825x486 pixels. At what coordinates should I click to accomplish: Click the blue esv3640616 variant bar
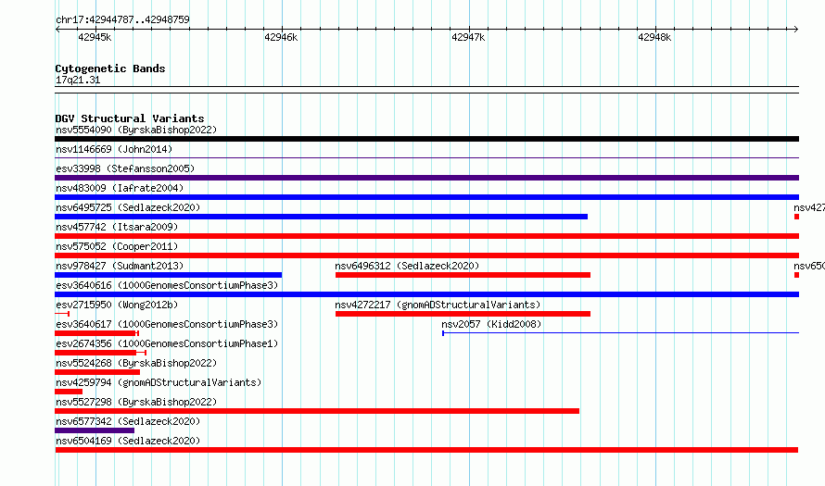[426, 294]
